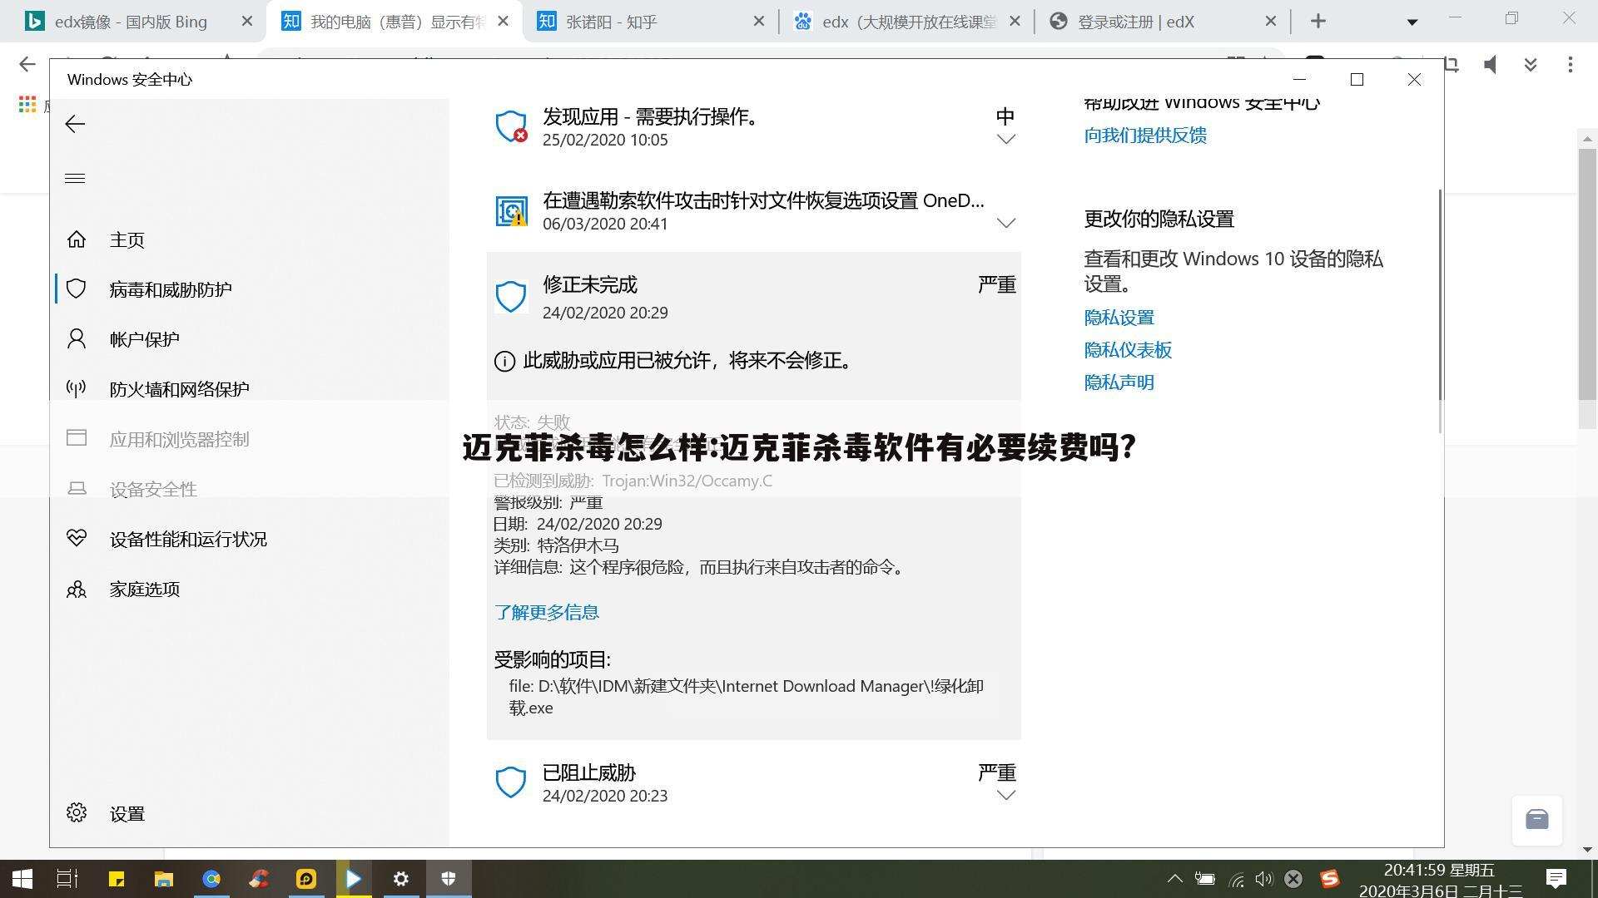Open 隐私仪表板 link
The width and height of the screenshot is (1598, 898).
pyautogui.click(x=1128, y=350)
